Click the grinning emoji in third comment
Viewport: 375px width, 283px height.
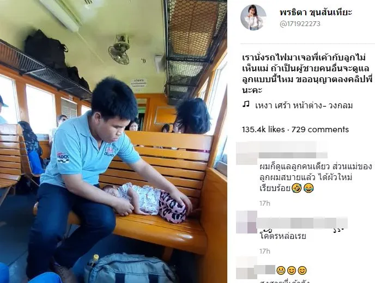[x=281, y=270]
